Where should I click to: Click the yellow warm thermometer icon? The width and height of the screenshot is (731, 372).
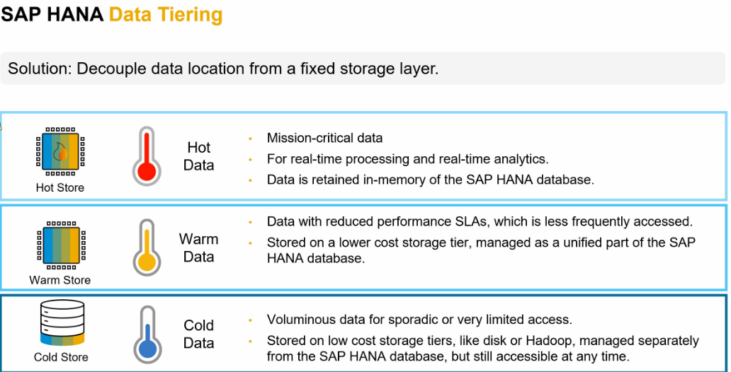[147, 248]
